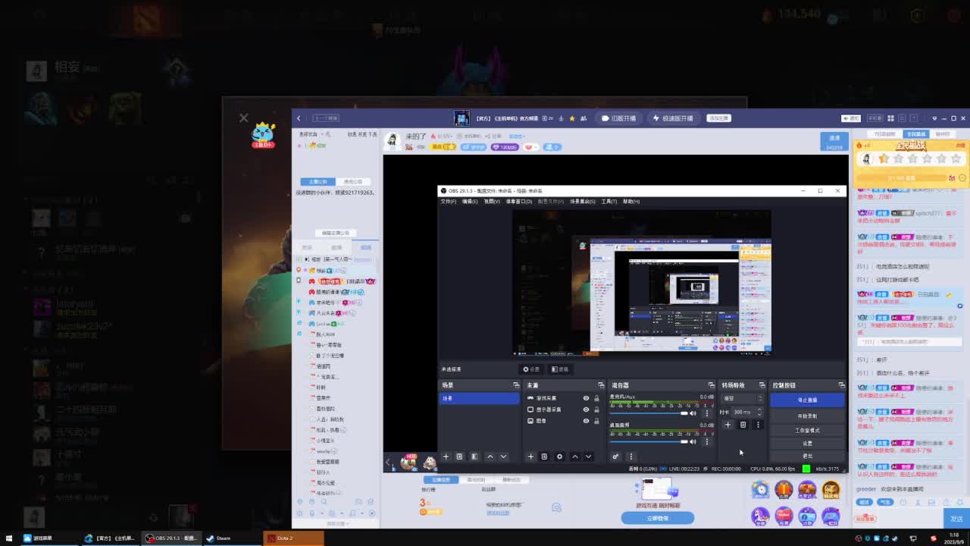Open source properties gear in sources toolbar

(559, 457)
